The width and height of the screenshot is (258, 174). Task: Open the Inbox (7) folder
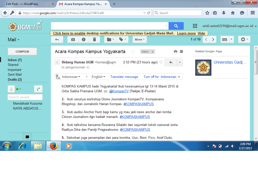(15, 60)
